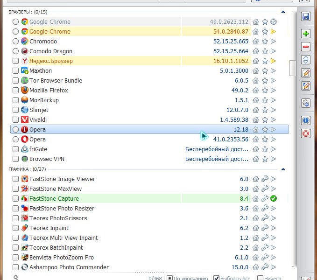Check the Яндекс.Браузер checkbox
317x280 pixels.
(15, 61)
